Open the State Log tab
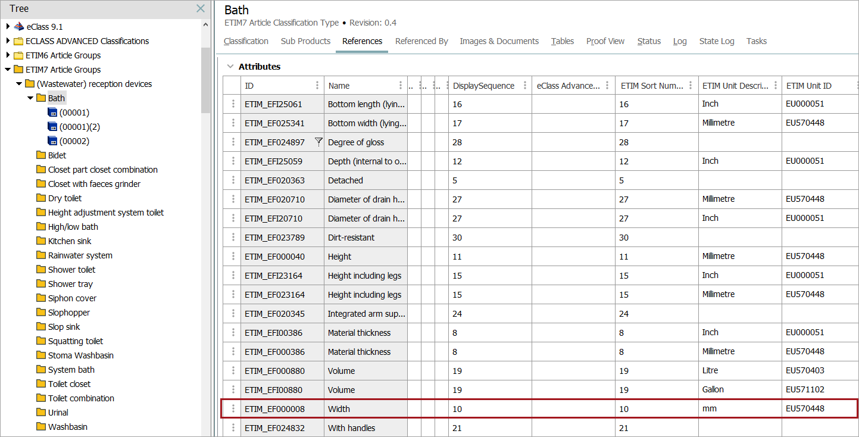 coord(717,41)
